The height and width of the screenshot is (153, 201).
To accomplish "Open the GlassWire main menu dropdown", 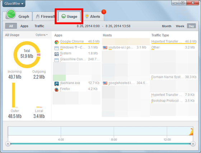I will pos(14,4).
